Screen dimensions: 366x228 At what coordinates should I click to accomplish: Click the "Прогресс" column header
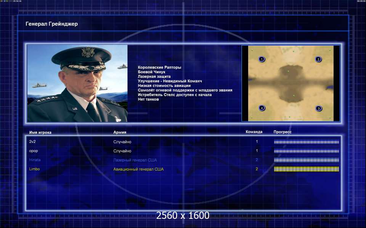pyautogui.click(x=283, y=132)
